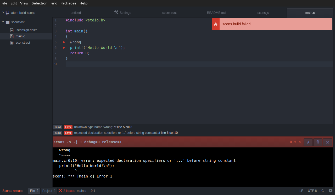Viewport: 335px width, 195px height.
Task: Switch to the sconstruct tab
Action: (169, 13)
